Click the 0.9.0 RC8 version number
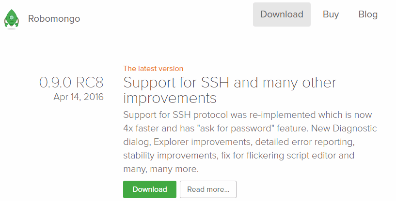This screenshot has height=201, width=396. (71, 82)
